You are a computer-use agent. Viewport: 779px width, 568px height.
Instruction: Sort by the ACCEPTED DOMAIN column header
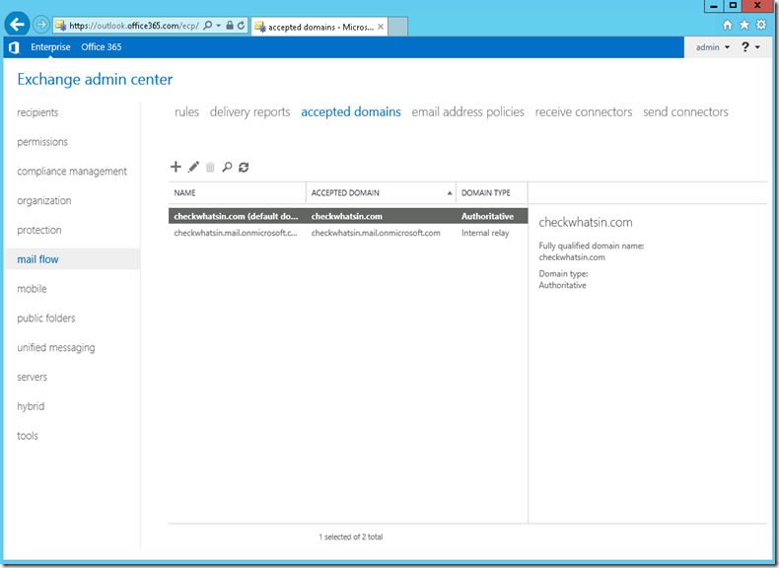pyautogui.click(x=381, y=193)
